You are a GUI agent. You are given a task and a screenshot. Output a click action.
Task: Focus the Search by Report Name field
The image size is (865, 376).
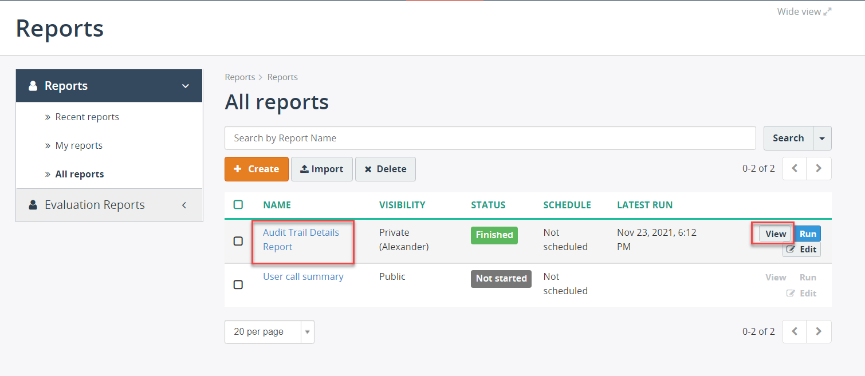click(490, 138)
